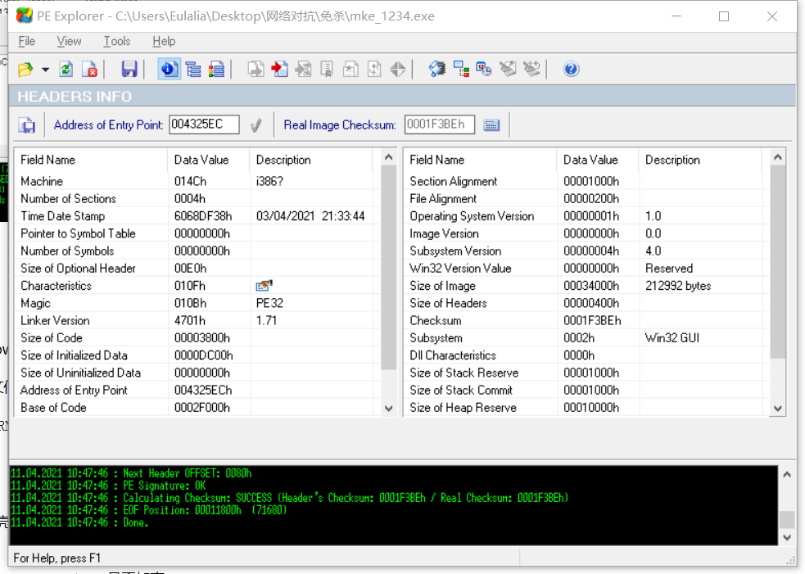Select the Size of Code row
This screenshot has height=574, width=805.
click(x=197, y=338)
